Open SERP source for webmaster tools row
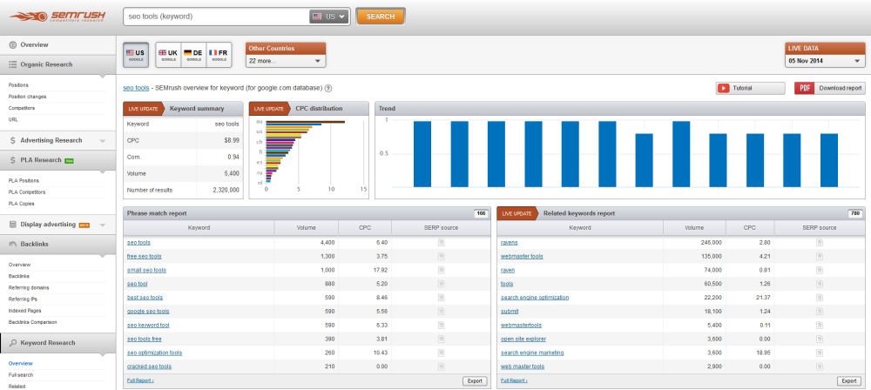871x390 pixels. 820,257
